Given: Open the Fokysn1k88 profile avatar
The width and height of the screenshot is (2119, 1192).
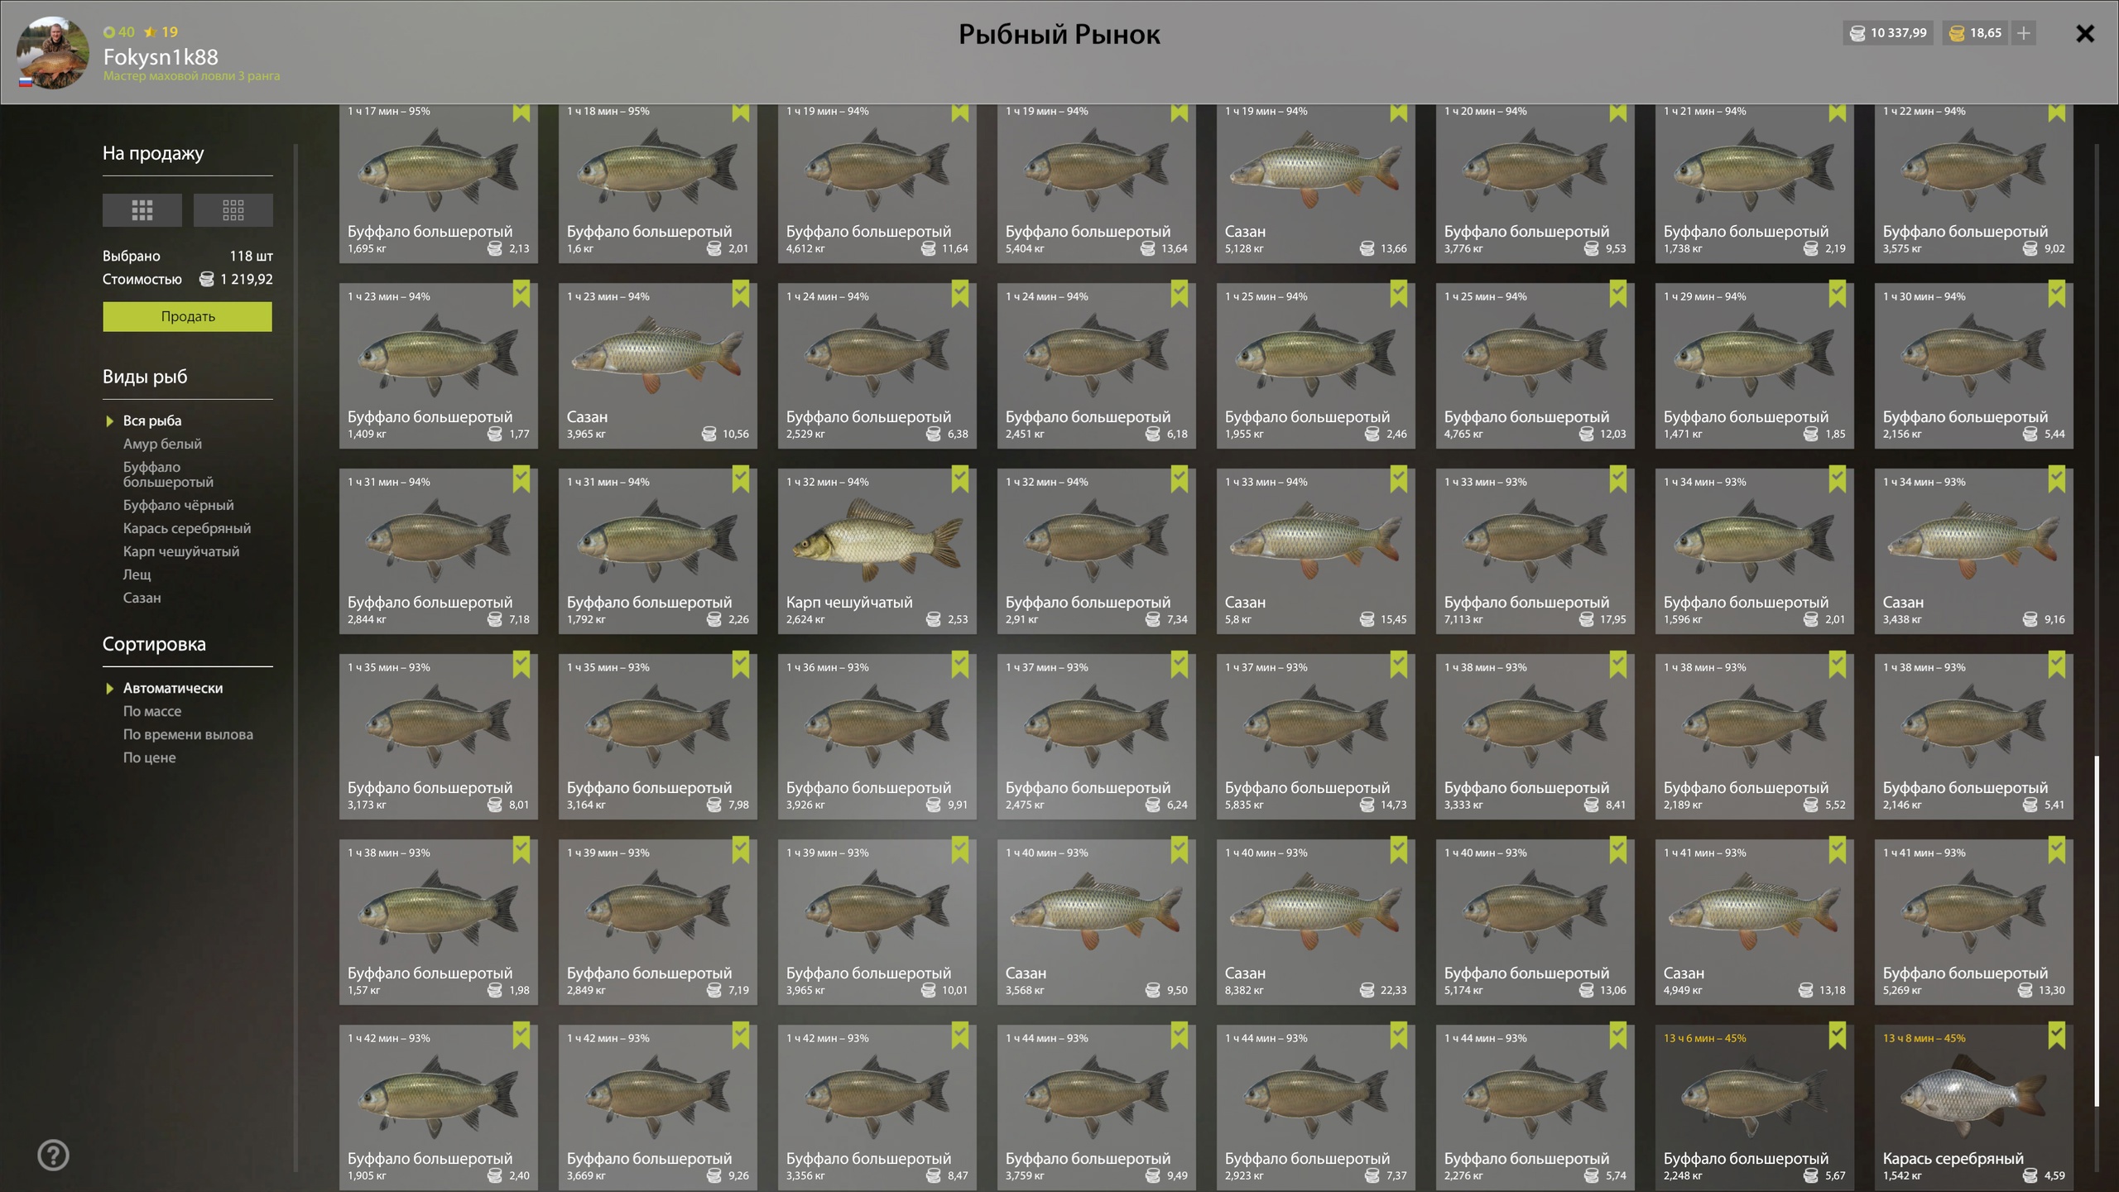Looking at the screenshot, I should [53, 53].
